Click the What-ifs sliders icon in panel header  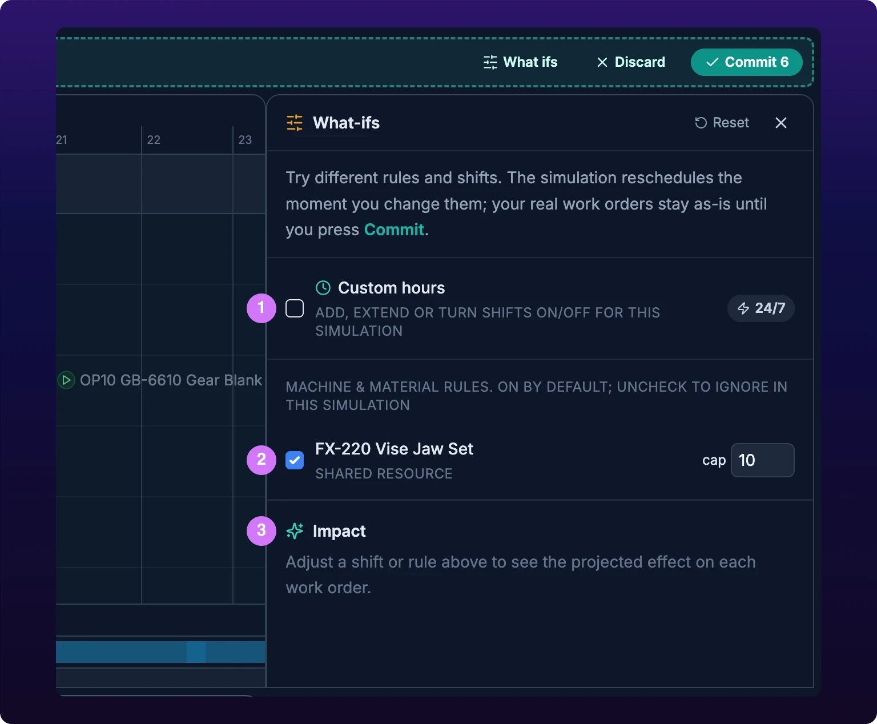pos(295,123)
